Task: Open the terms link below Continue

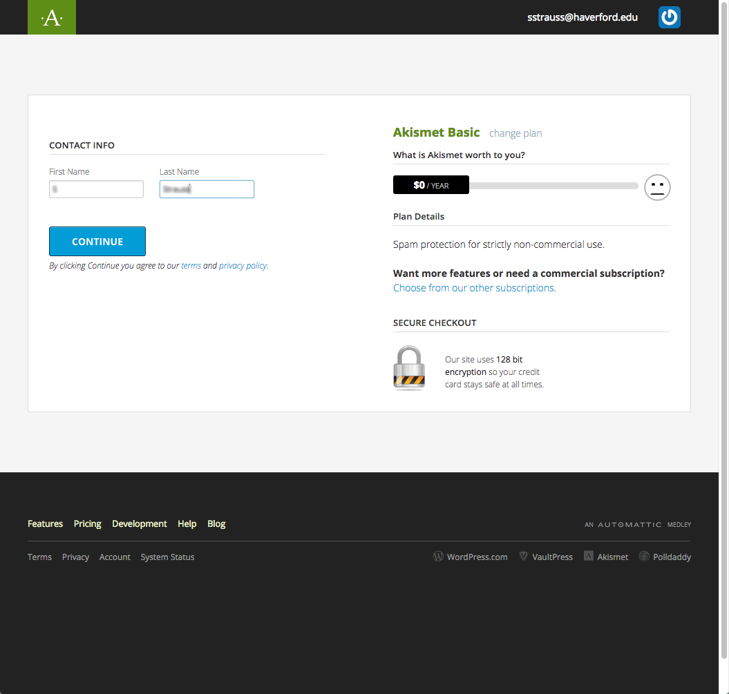Action: (191, 266)
